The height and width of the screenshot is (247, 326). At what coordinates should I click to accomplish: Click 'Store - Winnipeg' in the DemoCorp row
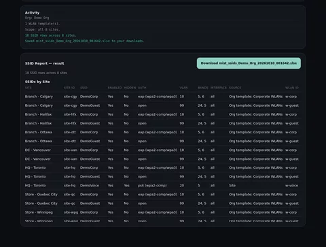point(39,212)
